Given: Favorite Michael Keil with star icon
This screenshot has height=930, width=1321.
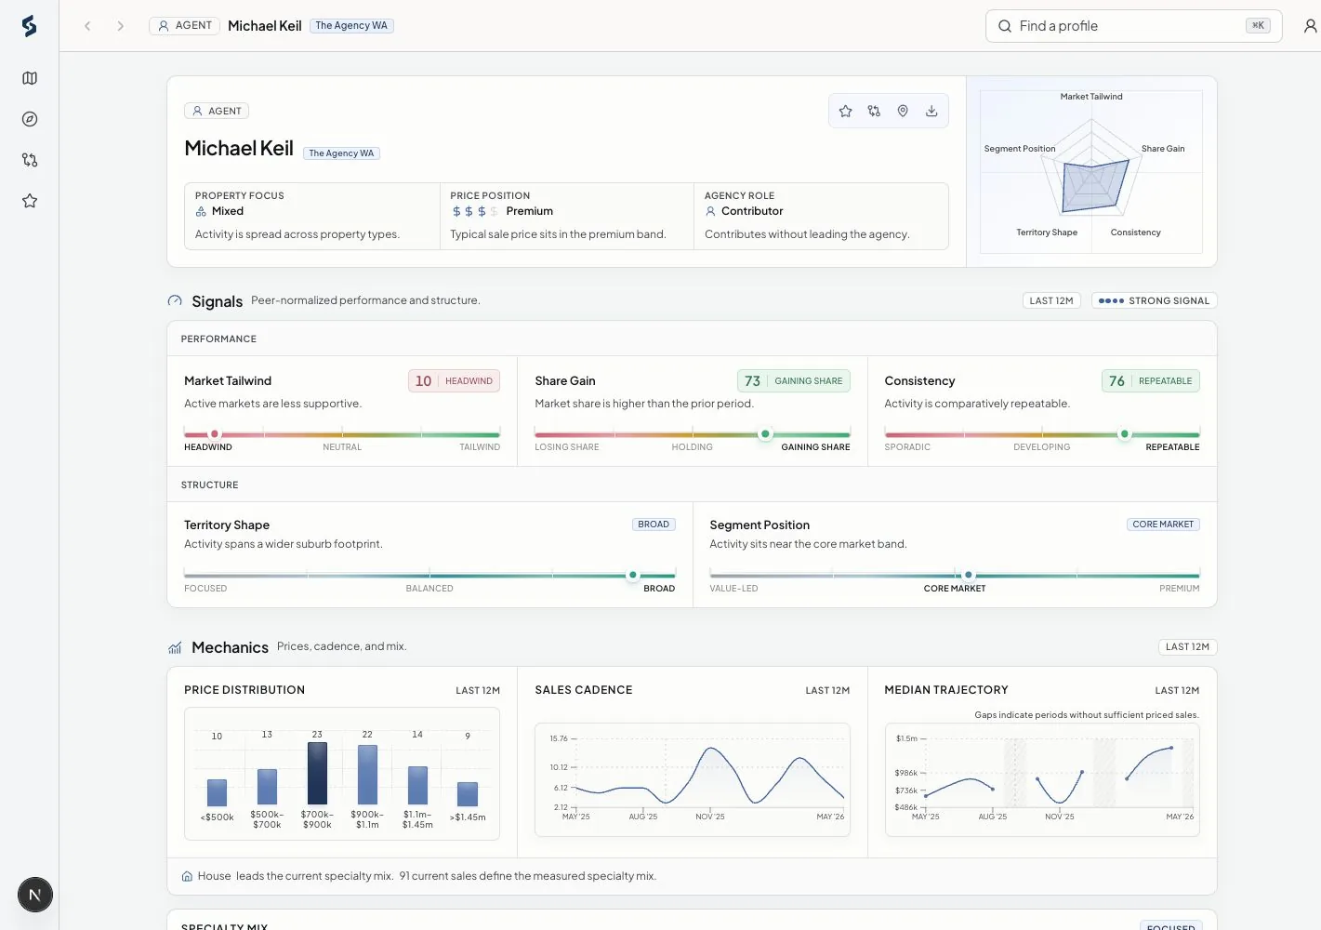Looking at the screenshot, I should click(x=845, y=111).
